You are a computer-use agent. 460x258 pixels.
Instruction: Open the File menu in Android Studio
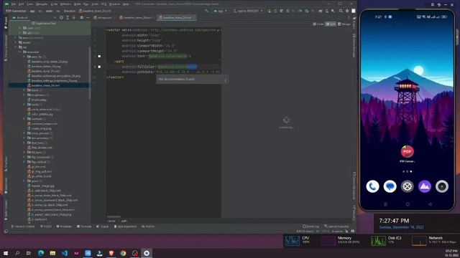coord(14,4)
